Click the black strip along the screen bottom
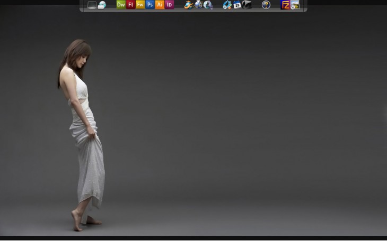 pyautogui.click(x=193, y=238)
